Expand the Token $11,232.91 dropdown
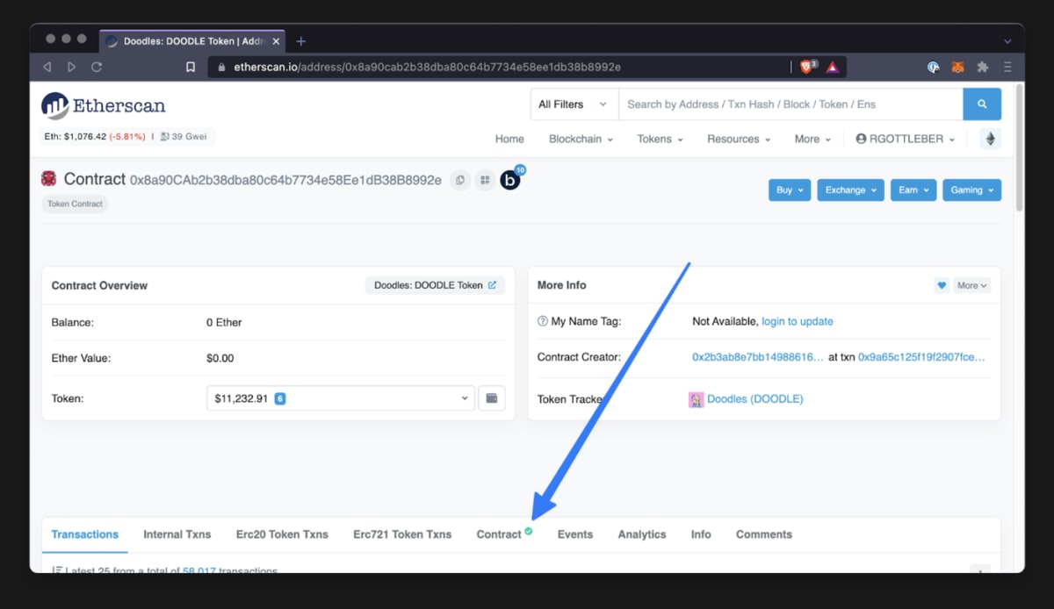The width and height of the screenshot is (1054, 609). coord(341,398)
